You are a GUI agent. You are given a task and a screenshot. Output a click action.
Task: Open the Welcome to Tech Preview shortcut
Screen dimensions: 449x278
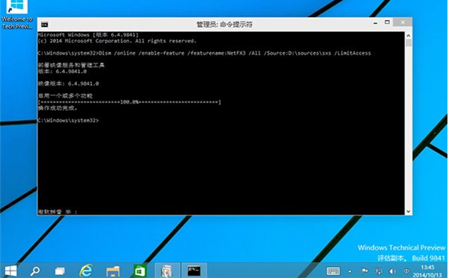click(17, 14)
